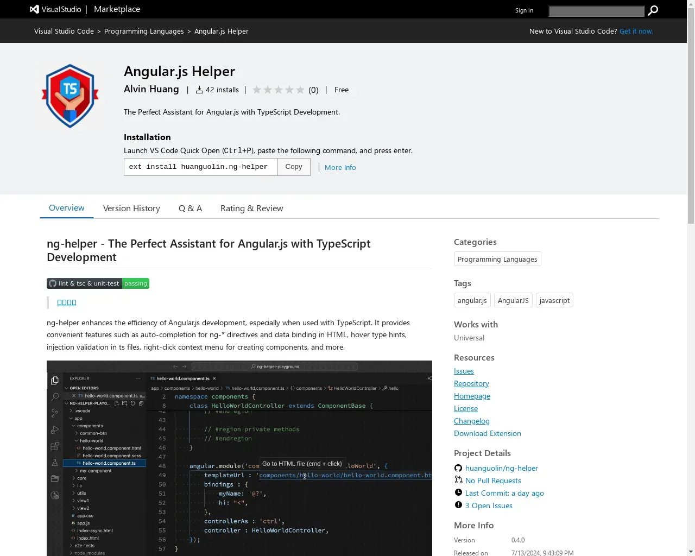Focus the marketplace search box
695x556 pixels.
coord(596,11)
